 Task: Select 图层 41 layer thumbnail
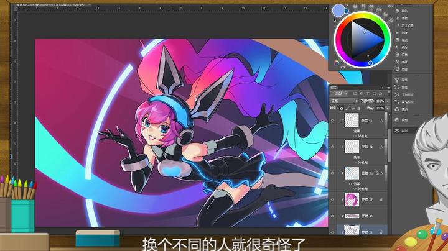[352, 120]
